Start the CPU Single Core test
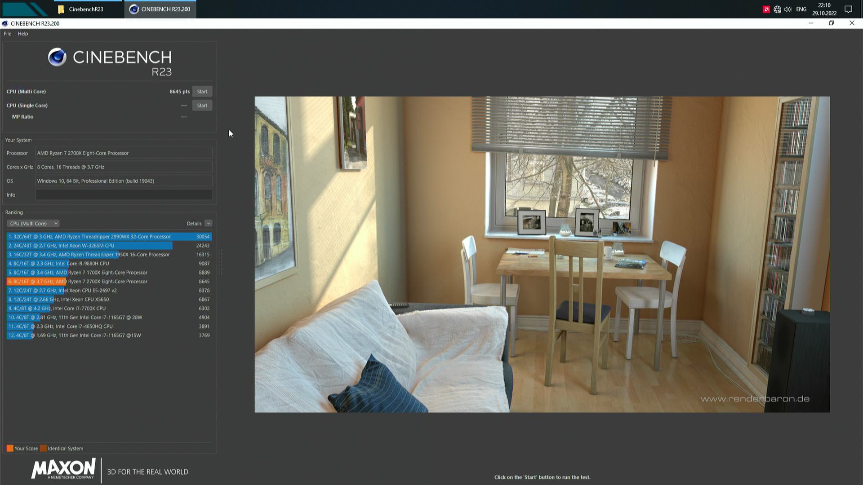Screen dimensions: 863x485 click(x=202, y=106)
